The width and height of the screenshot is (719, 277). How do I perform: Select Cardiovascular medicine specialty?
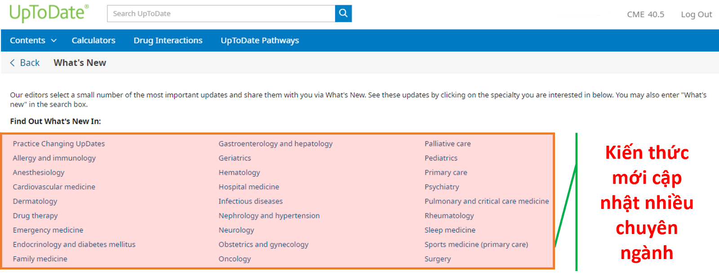tap(54, 187)
